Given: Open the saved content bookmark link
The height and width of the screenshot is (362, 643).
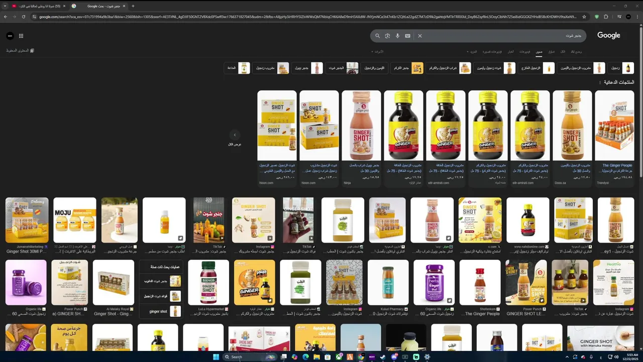Looking at the screenshot, I should coord(20,51).
